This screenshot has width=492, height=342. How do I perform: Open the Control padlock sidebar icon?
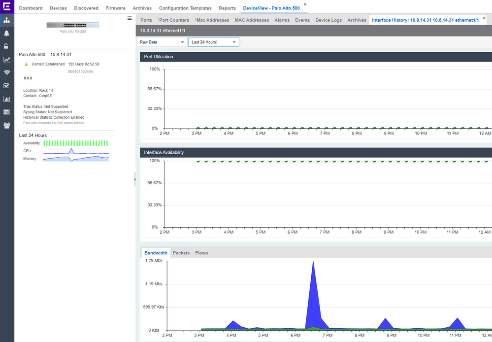pos(6,46)
